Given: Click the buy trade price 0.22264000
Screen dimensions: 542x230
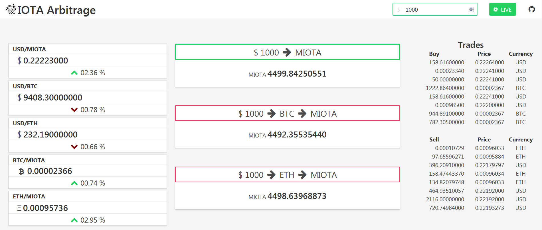Looking at the screenshot, I should click(x=490, y=62).
